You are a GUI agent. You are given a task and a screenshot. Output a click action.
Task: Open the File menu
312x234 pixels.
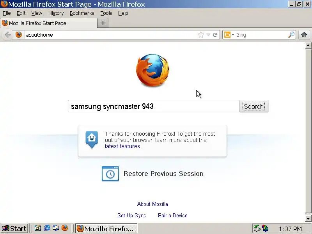point(7,13)
